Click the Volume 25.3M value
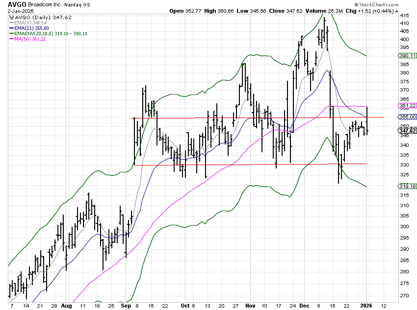 tap(324, 11)
